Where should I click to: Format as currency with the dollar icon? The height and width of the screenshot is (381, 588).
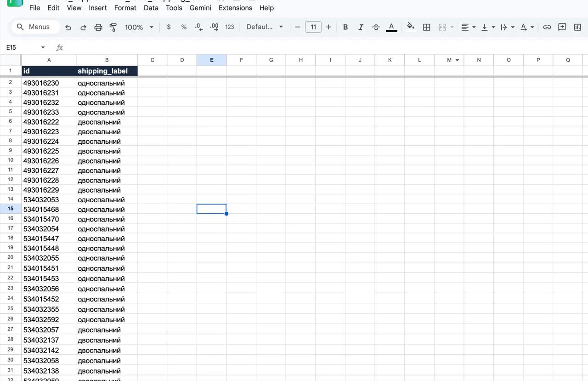(169, 27)
